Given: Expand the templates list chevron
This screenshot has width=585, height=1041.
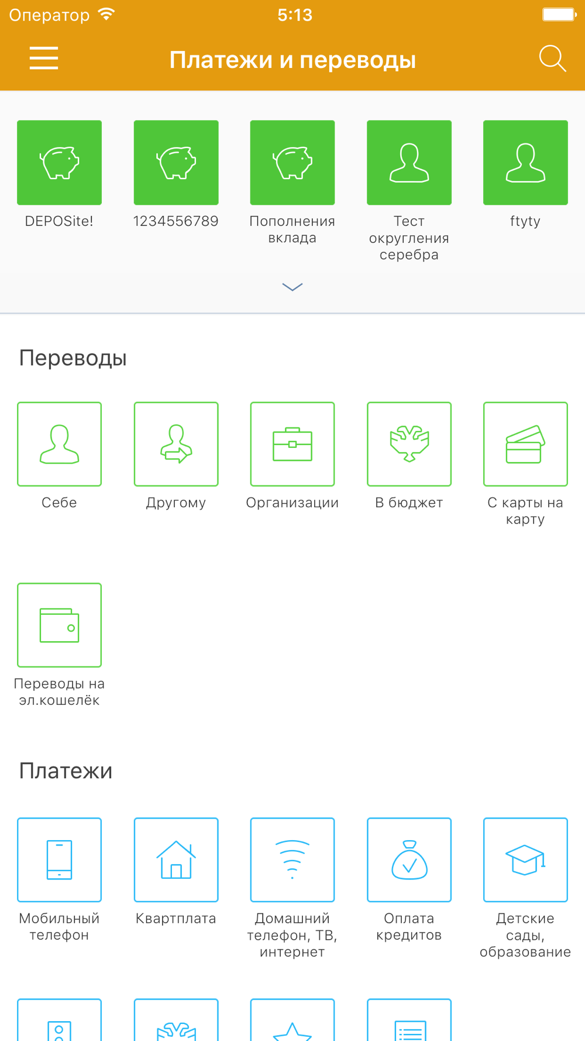Looking at the screenshot, I should pos(292,287).
